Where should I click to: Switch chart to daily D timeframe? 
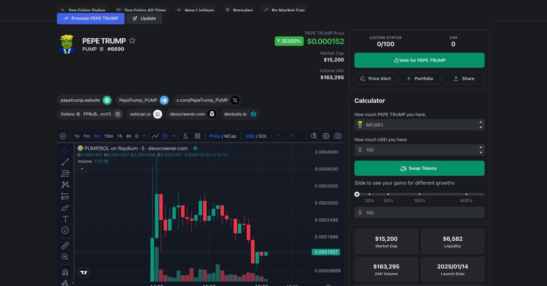pos(137,136)
